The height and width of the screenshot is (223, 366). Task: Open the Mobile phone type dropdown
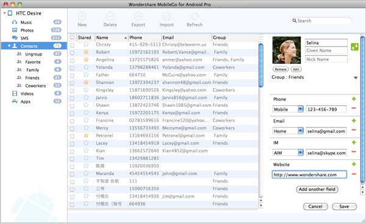click(300, 109)
